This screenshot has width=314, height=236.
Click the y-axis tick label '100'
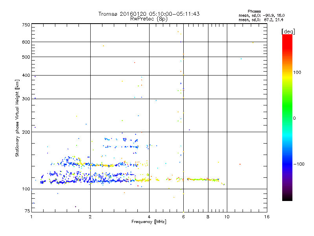pyautogui.click(x=26, y=189)
